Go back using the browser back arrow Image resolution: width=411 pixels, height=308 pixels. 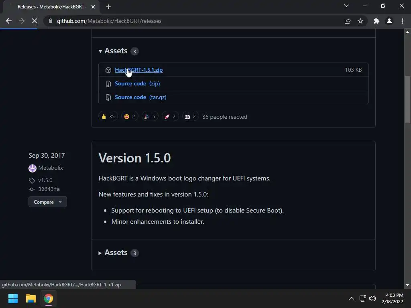[9, 21]
